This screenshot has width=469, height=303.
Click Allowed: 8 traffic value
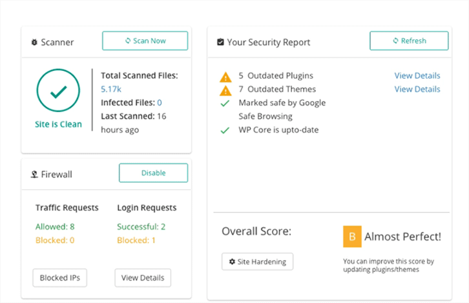point(55,226)
